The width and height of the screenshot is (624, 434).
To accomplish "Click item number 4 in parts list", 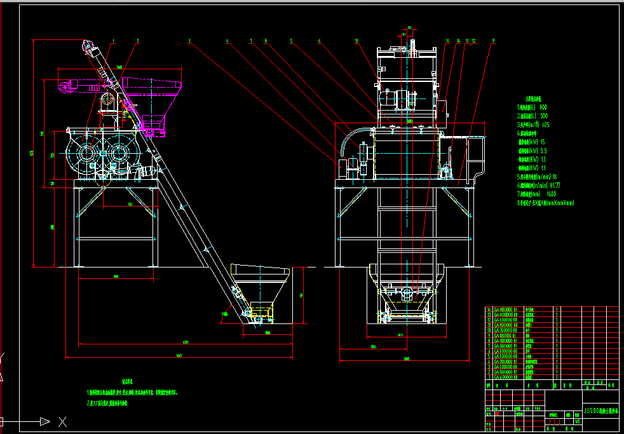I will 489,361.
